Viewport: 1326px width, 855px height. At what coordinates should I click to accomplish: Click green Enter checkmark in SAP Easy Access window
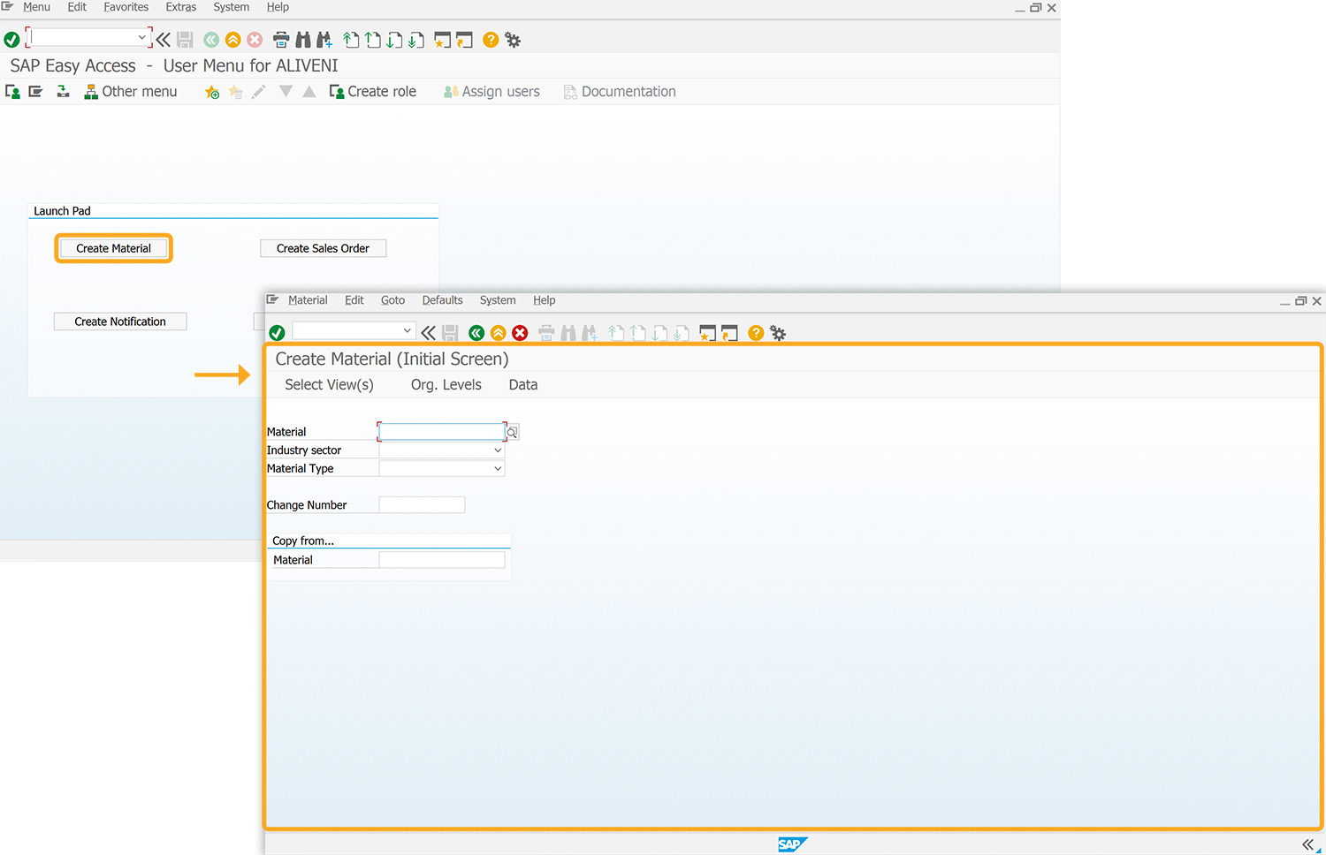pyautogui.click(x=11, y=40)
